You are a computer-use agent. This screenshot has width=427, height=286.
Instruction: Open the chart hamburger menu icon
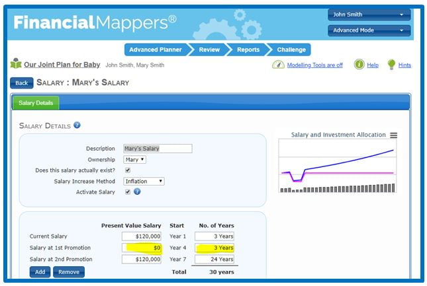pyautogui.click(x=393, y=135)
